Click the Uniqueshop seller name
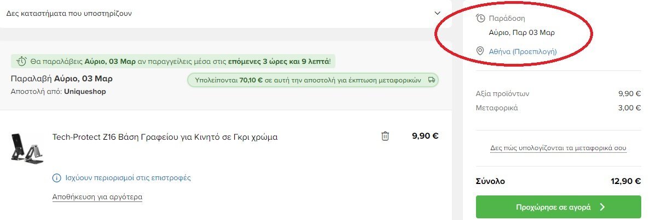The height and width of the screenshot is (220, 650). [85, 92]
